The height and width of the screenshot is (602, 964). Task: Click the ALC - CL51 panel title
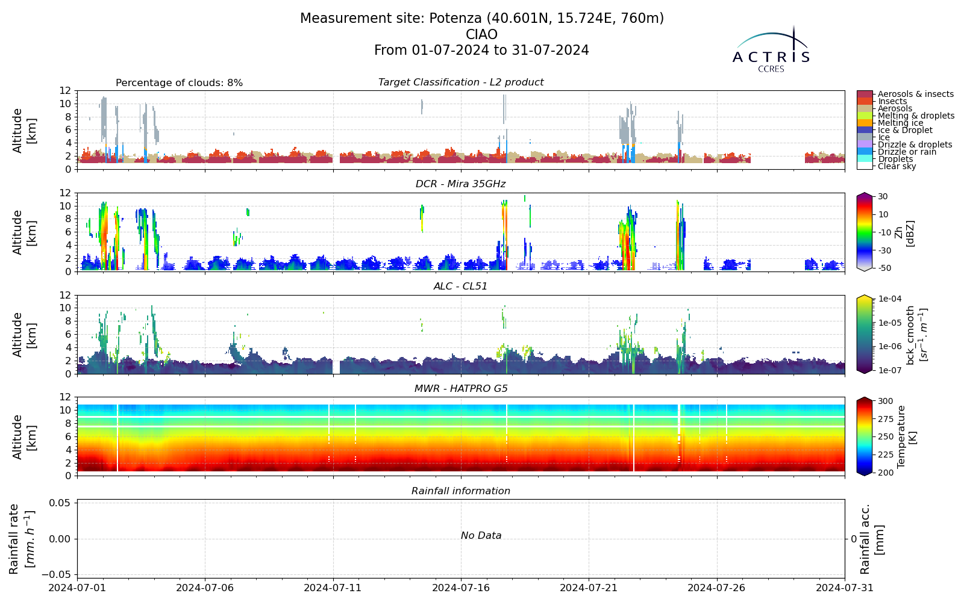pos(461,287)
